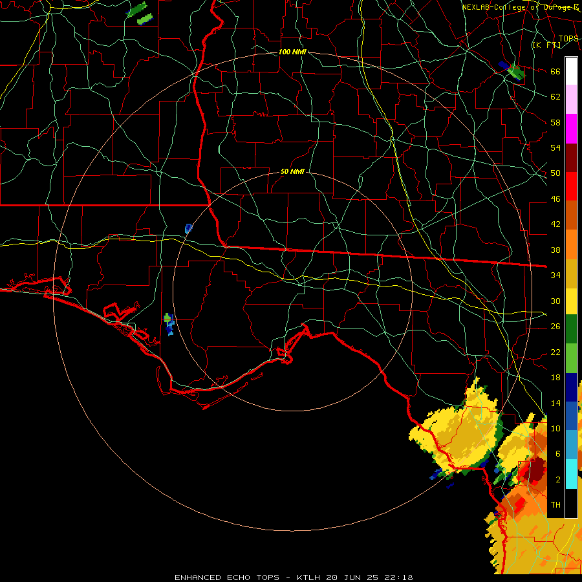This screenshot has width=582, height=582.
Task: Click the NEXLAB-College of DuPage credit
Action: click(x=520, y=7)
